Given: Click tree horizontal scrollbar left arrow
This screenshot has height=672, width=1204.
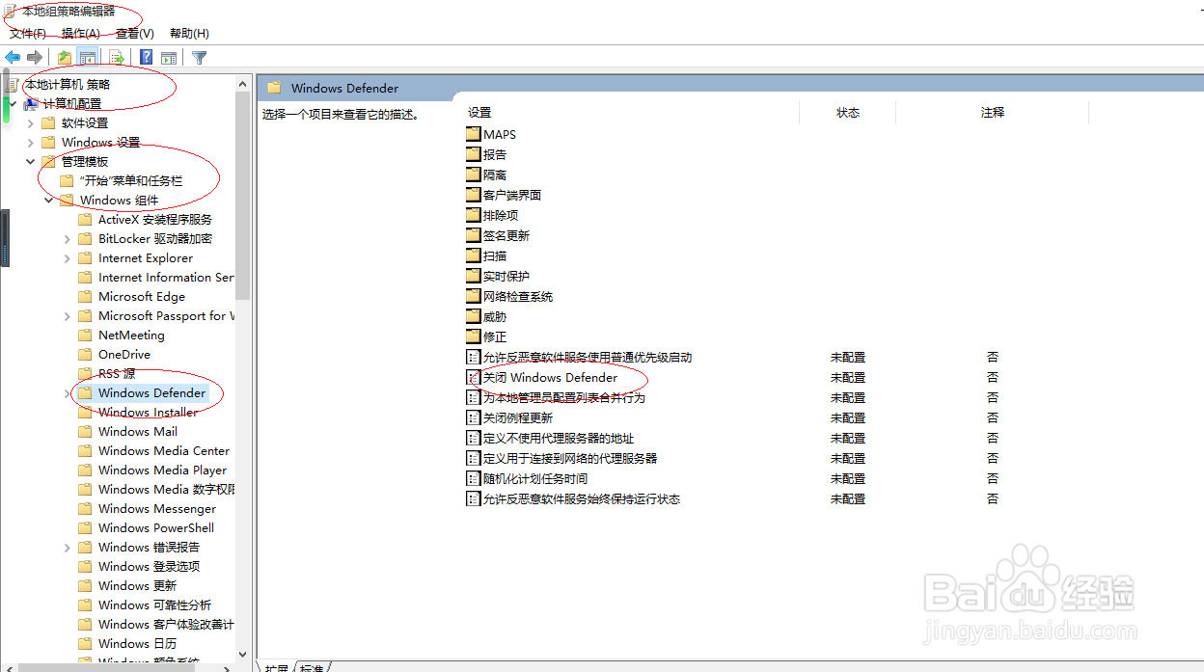Looking at the screenshot, I should pos(8,666).
